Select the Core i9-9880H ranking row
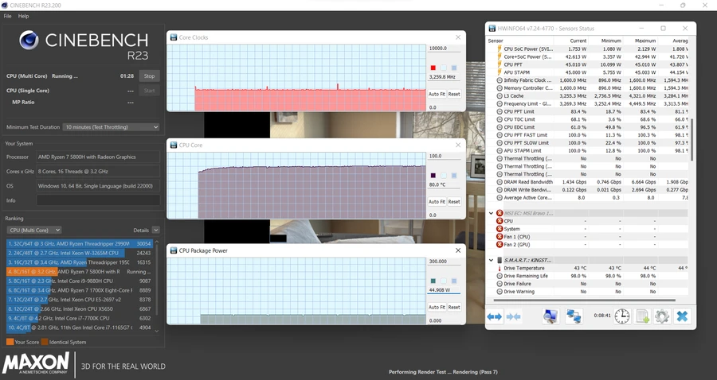The height and width of the screenshot is (380, 717). [x=79, y=281]
